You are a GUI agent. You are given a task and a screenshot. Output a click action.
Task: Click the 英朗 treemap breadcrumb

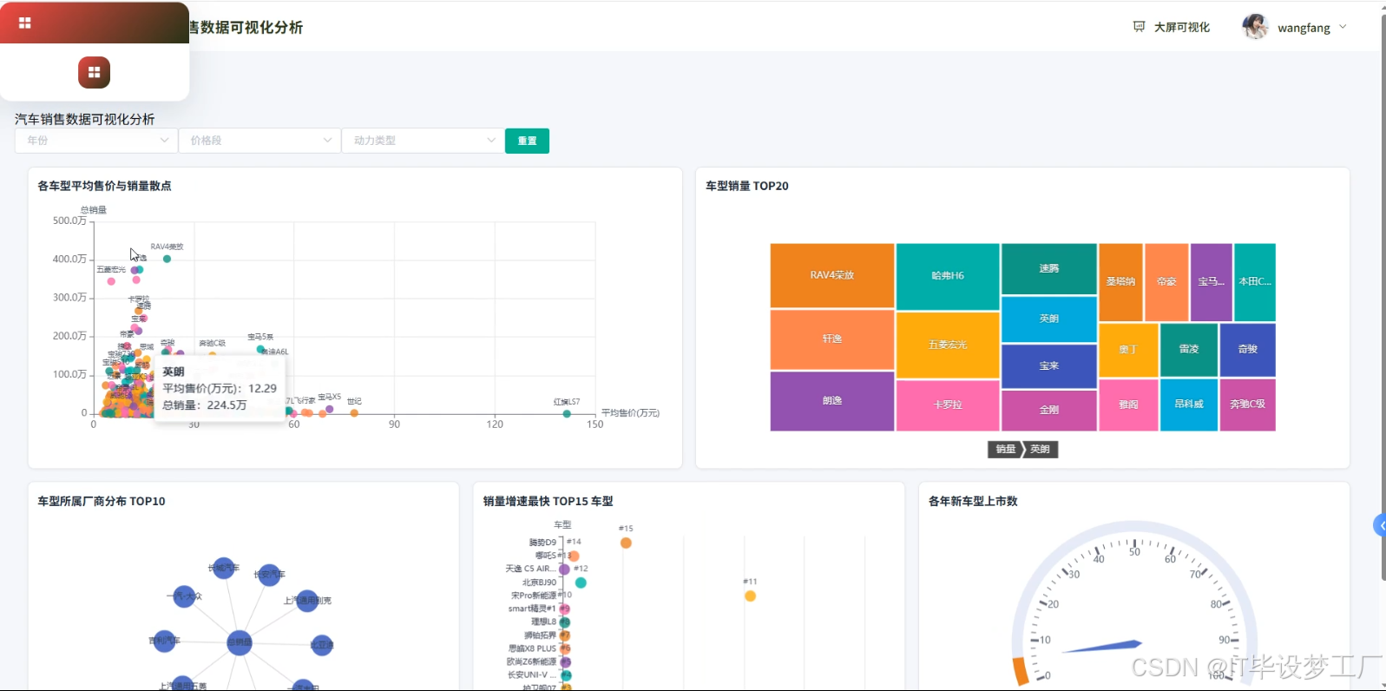point(1041,449)
